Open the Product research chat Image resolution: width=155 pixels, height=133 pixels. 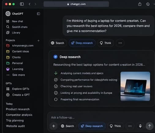(18, 109)
